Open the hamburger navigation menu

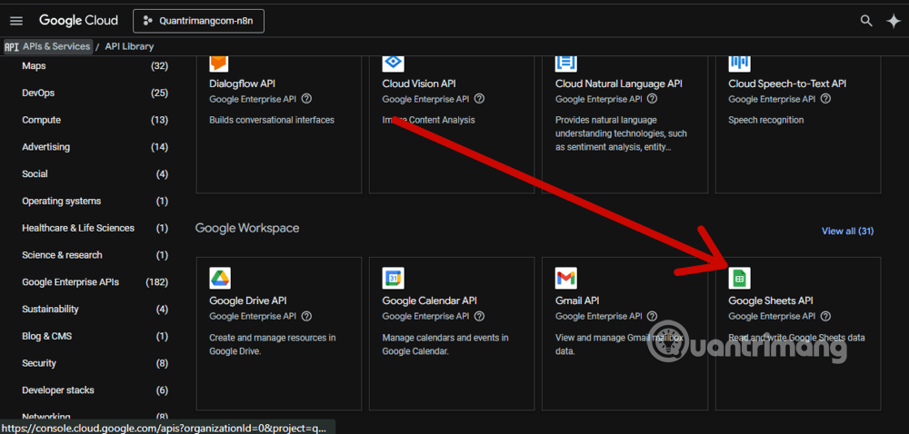[16, 21]
